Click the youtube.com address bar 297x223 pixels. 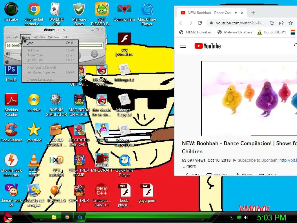point(240,23)
